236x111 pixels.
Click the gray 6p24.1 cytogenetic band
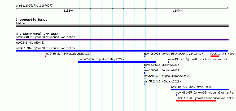(x=122, y=26)
